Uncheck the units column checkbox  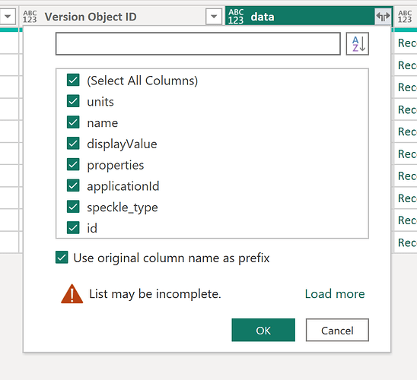click(x=73, y=101)
